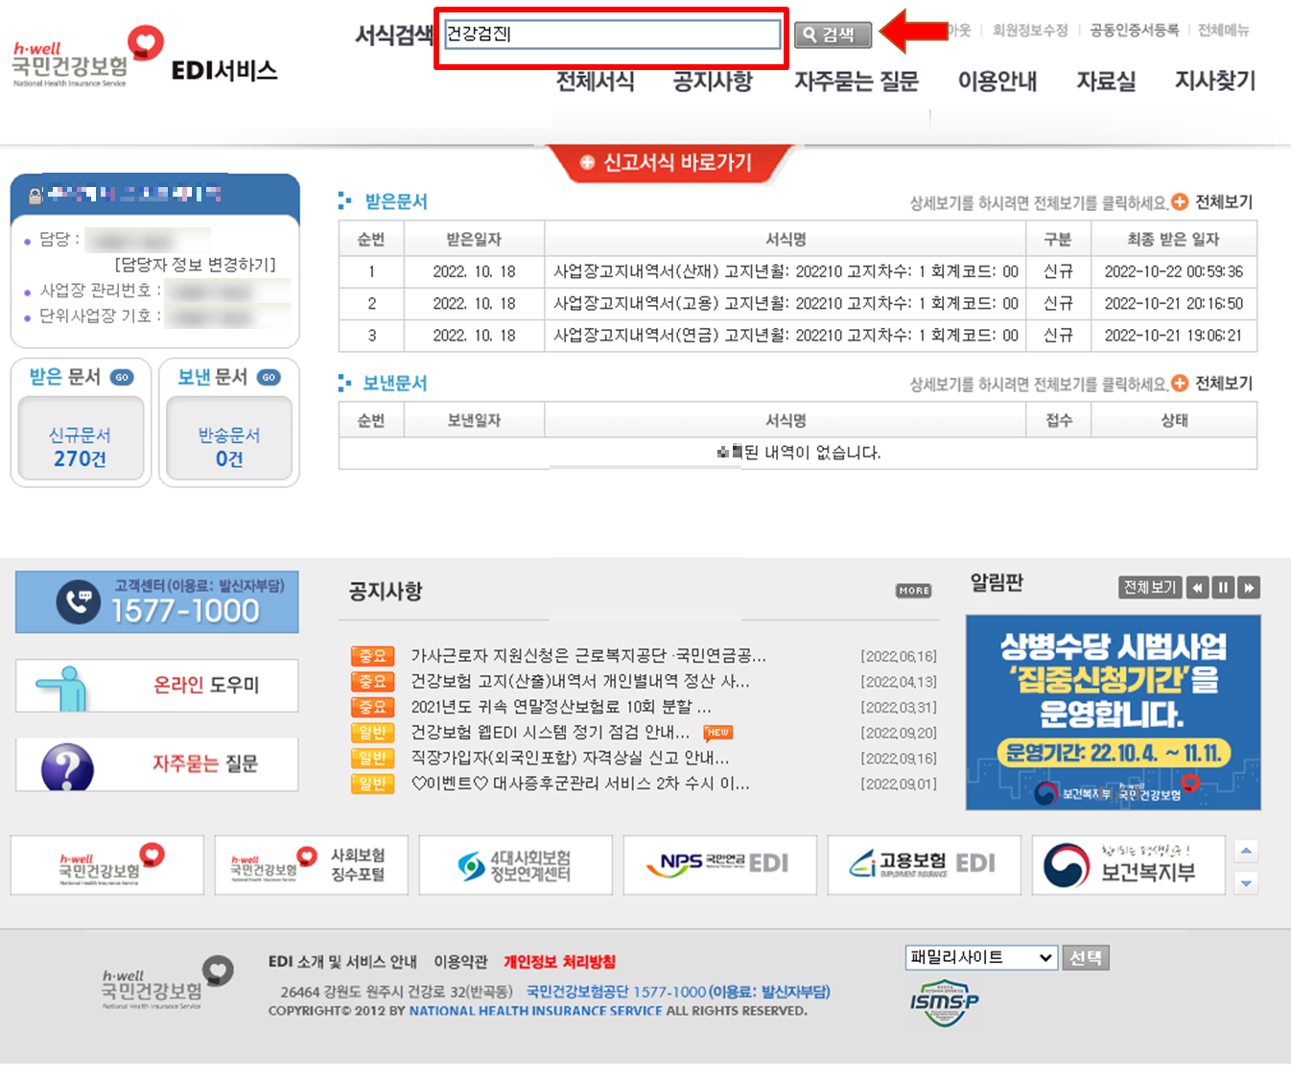This screenshot has height=1079, width=1291.
Task: Click the 보건복지부 logo
Action: pos(1128,864)
